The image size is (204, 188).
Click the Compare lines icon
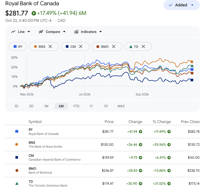41,32
